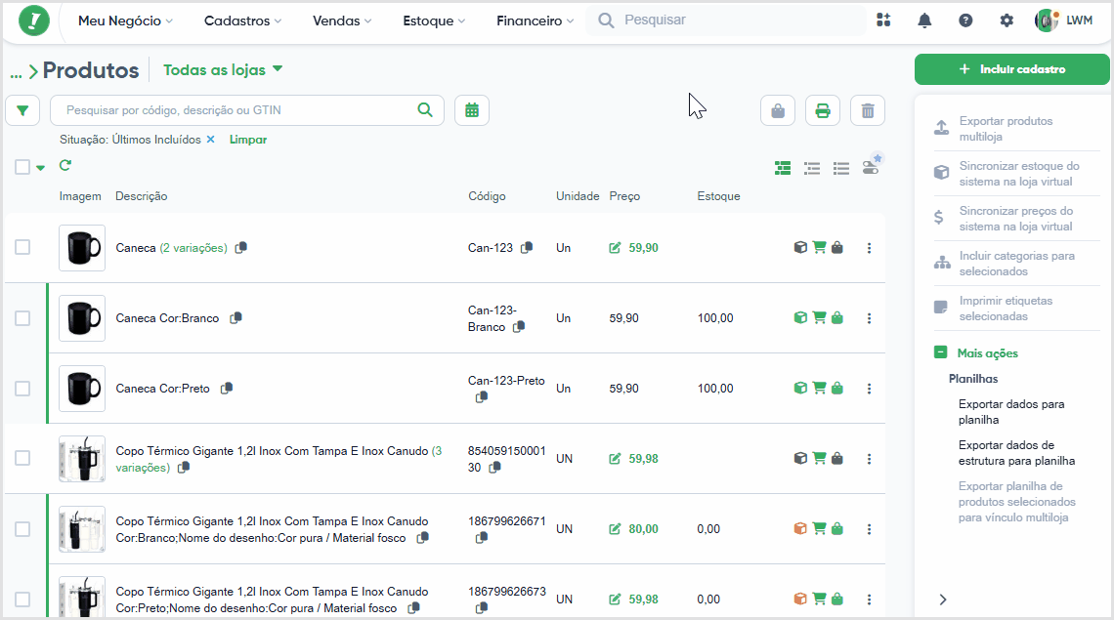
Task: Click the Limpar filter link
Action: point(248,140)
